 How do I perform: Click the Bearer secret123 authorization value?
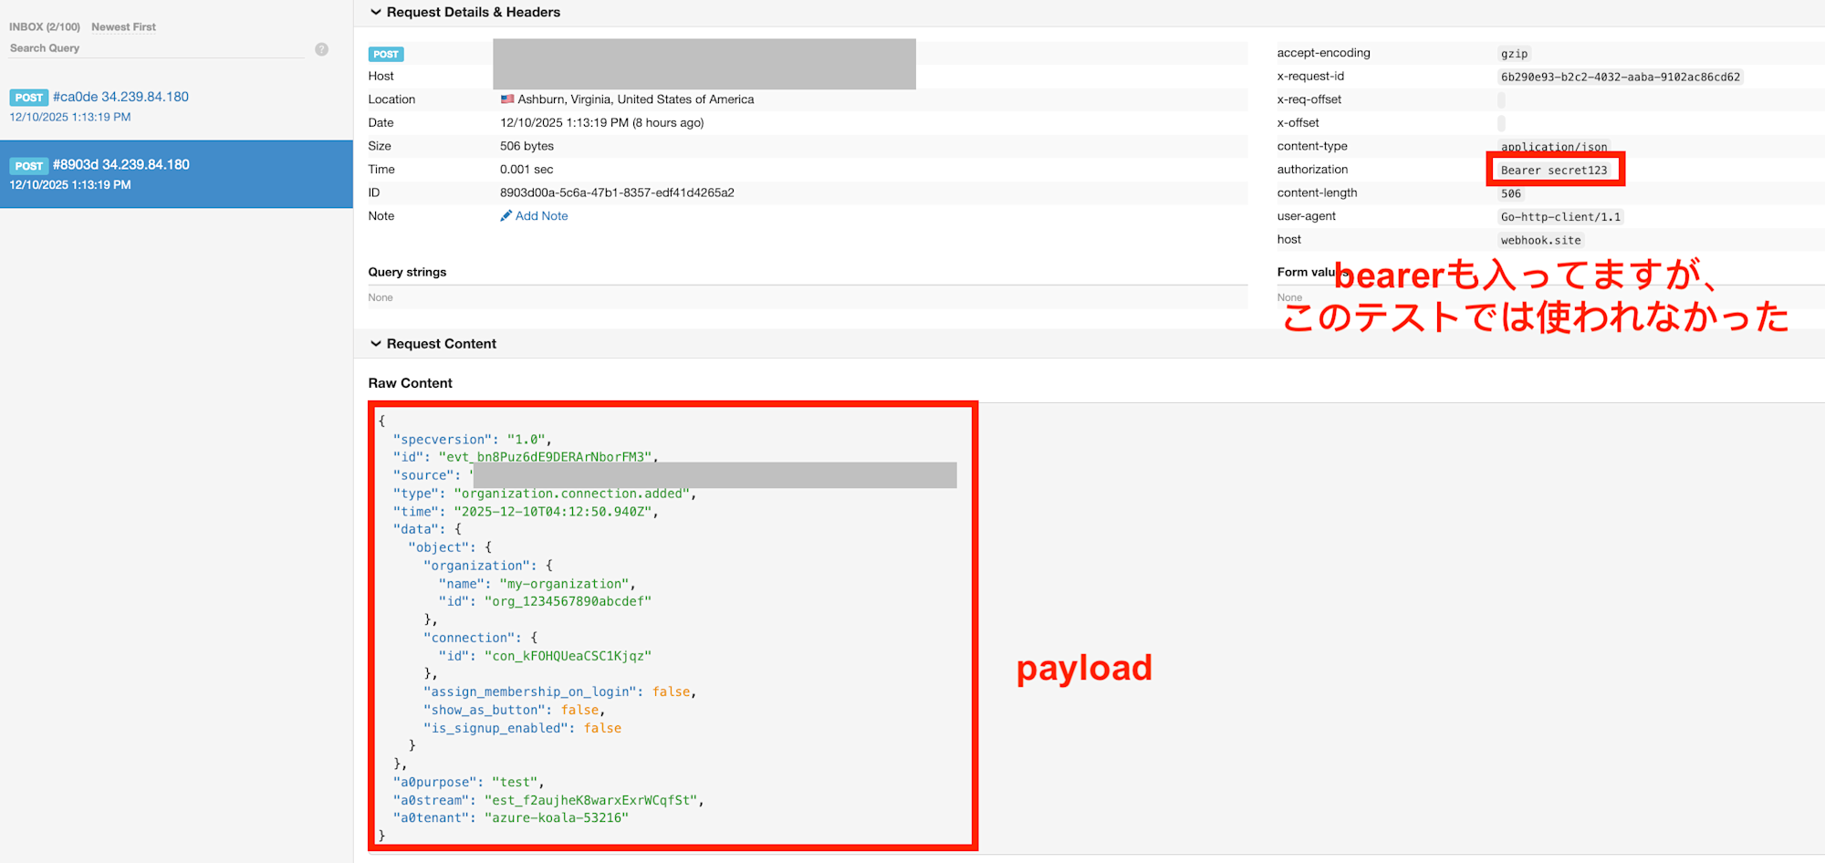pyautogui.click(x=1554, y=171)
